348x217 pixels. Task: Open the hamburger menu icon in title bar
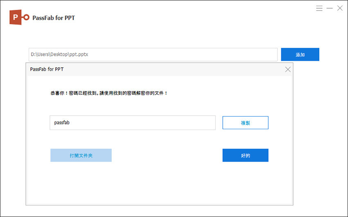coord(319,9)
